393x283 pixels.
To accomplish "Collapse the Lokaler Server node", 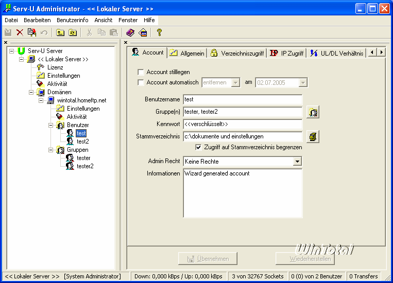I will click(x=21, y=59).
